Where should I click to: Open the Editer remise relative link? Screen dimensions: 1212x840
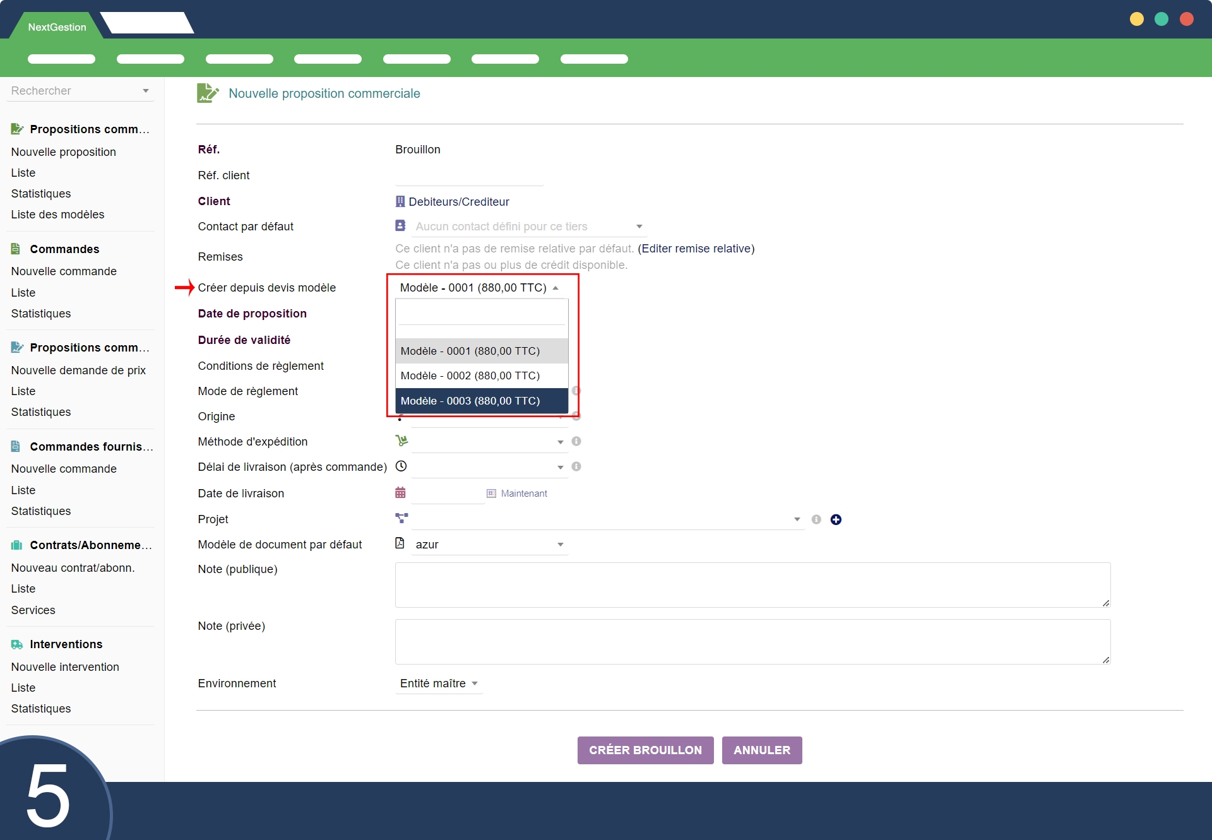coord(696,249)
